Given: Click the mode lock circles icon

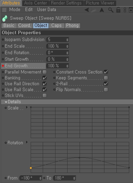Looking at the screenshot, I should (x=125, y=10).
